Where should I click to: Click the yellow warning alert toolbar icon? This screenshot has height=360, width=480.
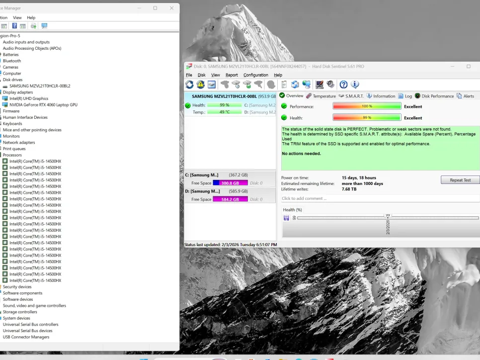tap(200, 85)
